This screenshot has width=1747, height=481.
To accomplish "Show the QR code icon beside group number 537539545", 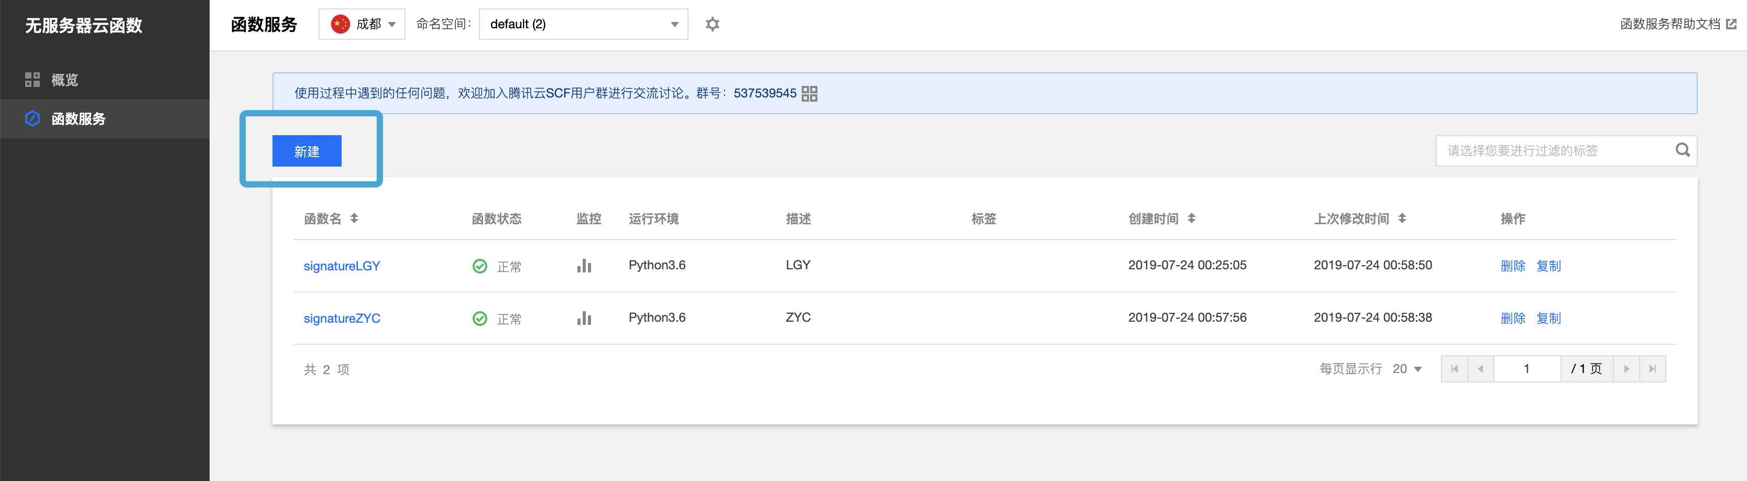I will click(809, 94).
